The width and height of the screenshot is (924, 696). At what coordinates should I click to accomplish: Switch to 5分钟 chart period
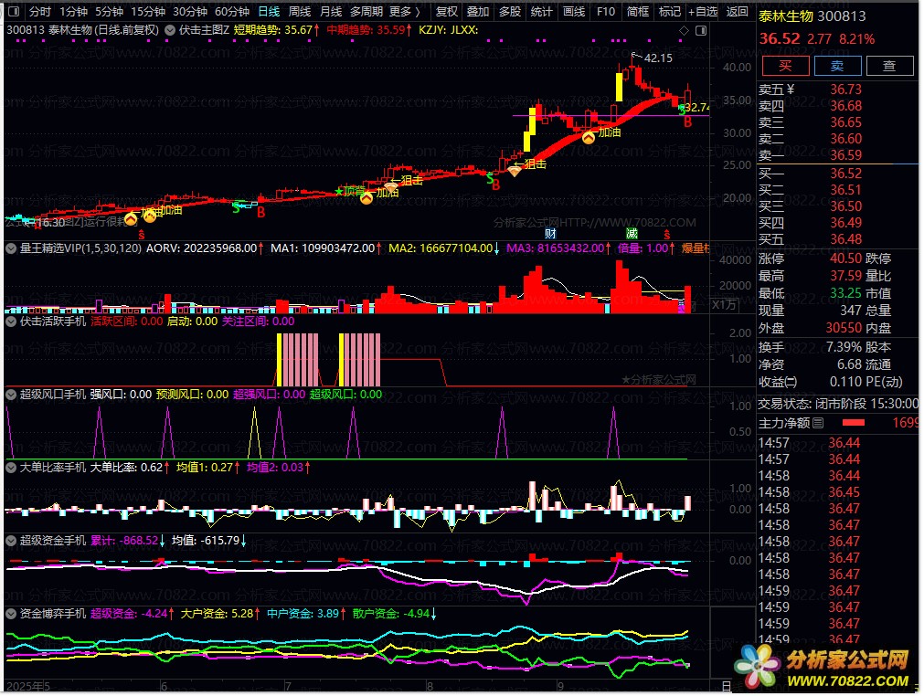point(109,11)
